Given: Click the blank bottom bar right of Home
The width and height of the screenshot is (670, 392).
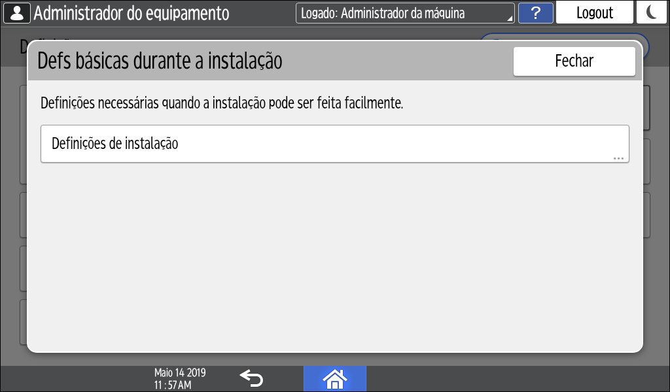Looking at the screenshot, I should coord(517,379).
